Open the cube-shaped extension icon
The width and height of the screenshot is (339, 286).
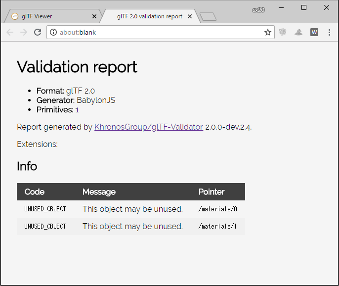click(283, 32)
